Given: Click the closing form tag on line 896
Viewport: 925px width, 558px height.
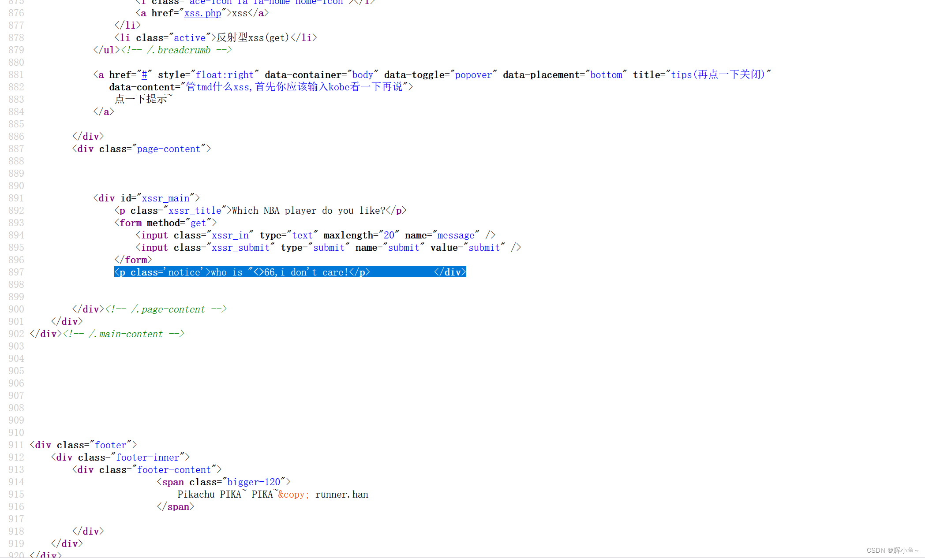Looking at the screenshot, I should [133, 260].
